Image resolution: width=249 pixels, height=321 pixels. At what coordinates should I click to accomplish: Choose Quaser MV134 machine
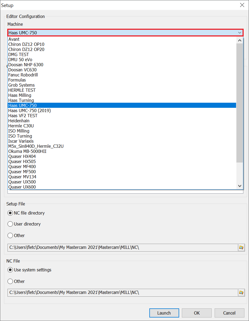(x=122, y=177)
